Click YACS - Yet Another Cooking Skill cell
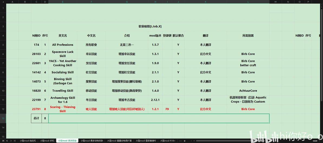Screen dimensions: 323x143 point(63,63)
